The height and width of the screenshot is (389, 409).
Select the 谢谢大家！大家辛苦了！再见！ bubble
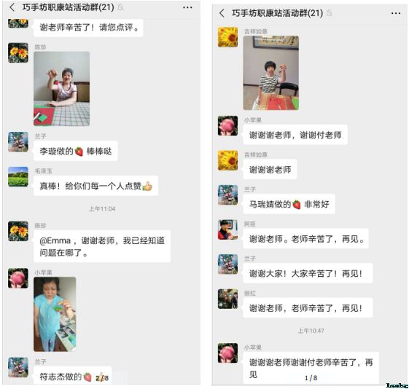308,273
